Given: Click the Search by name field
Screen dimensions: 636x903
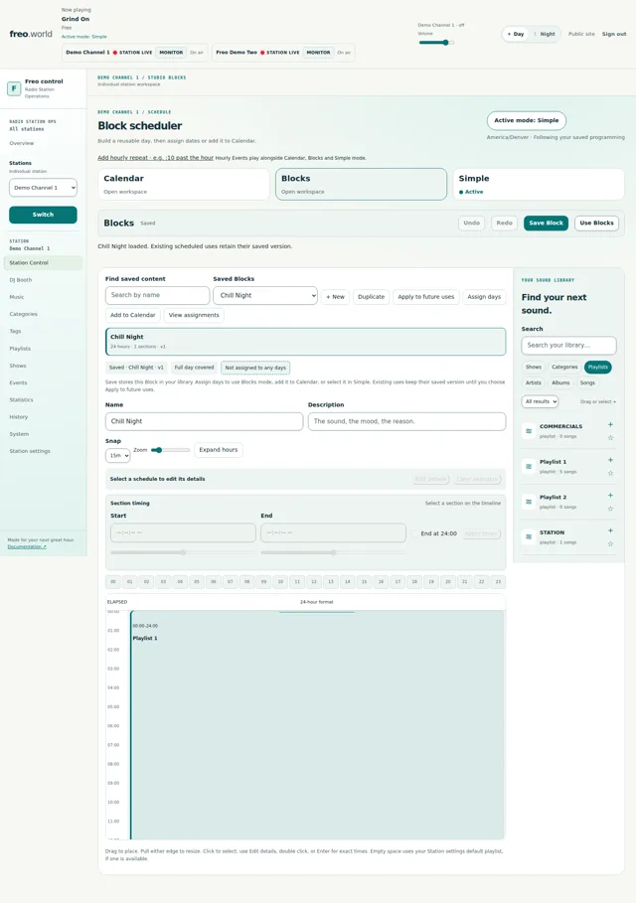Looking at the screenshot, I should point(157,295).
